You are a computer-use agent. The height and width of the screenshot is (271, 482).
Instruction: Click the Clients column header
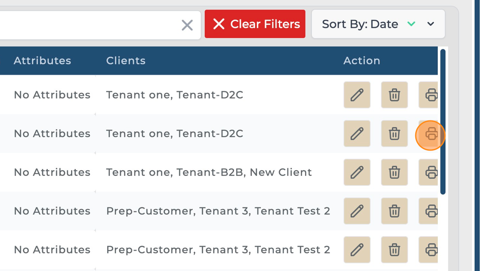pyautogui.click(x=126, y=61)
